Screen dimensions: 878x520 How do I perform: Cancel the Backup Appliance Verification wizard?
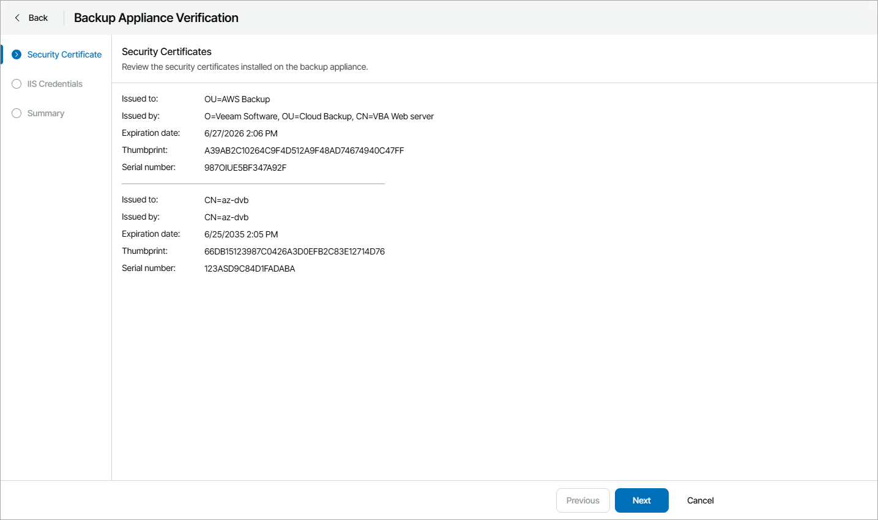(x=700, y=500)
